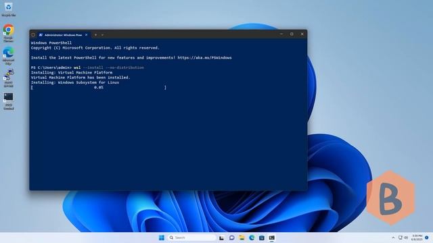
Task: Show hidden system tray icons chevron
Action: [x=393, y=238]
